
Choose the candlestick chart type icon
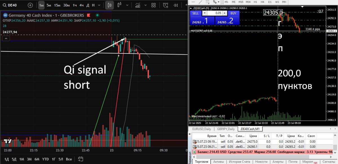coord(110,5)
